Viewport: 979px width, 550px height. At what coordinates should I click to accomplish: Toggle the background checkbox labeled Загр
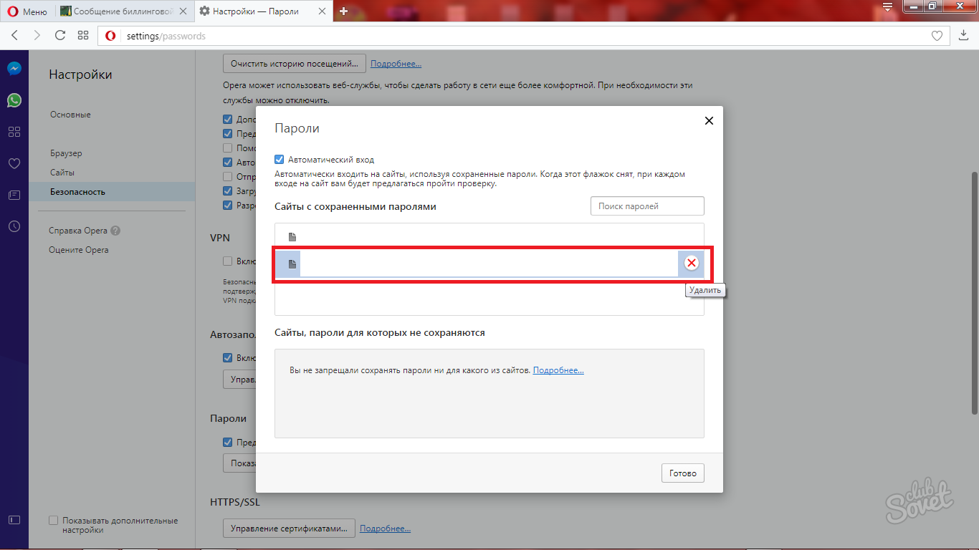(227, 191)
